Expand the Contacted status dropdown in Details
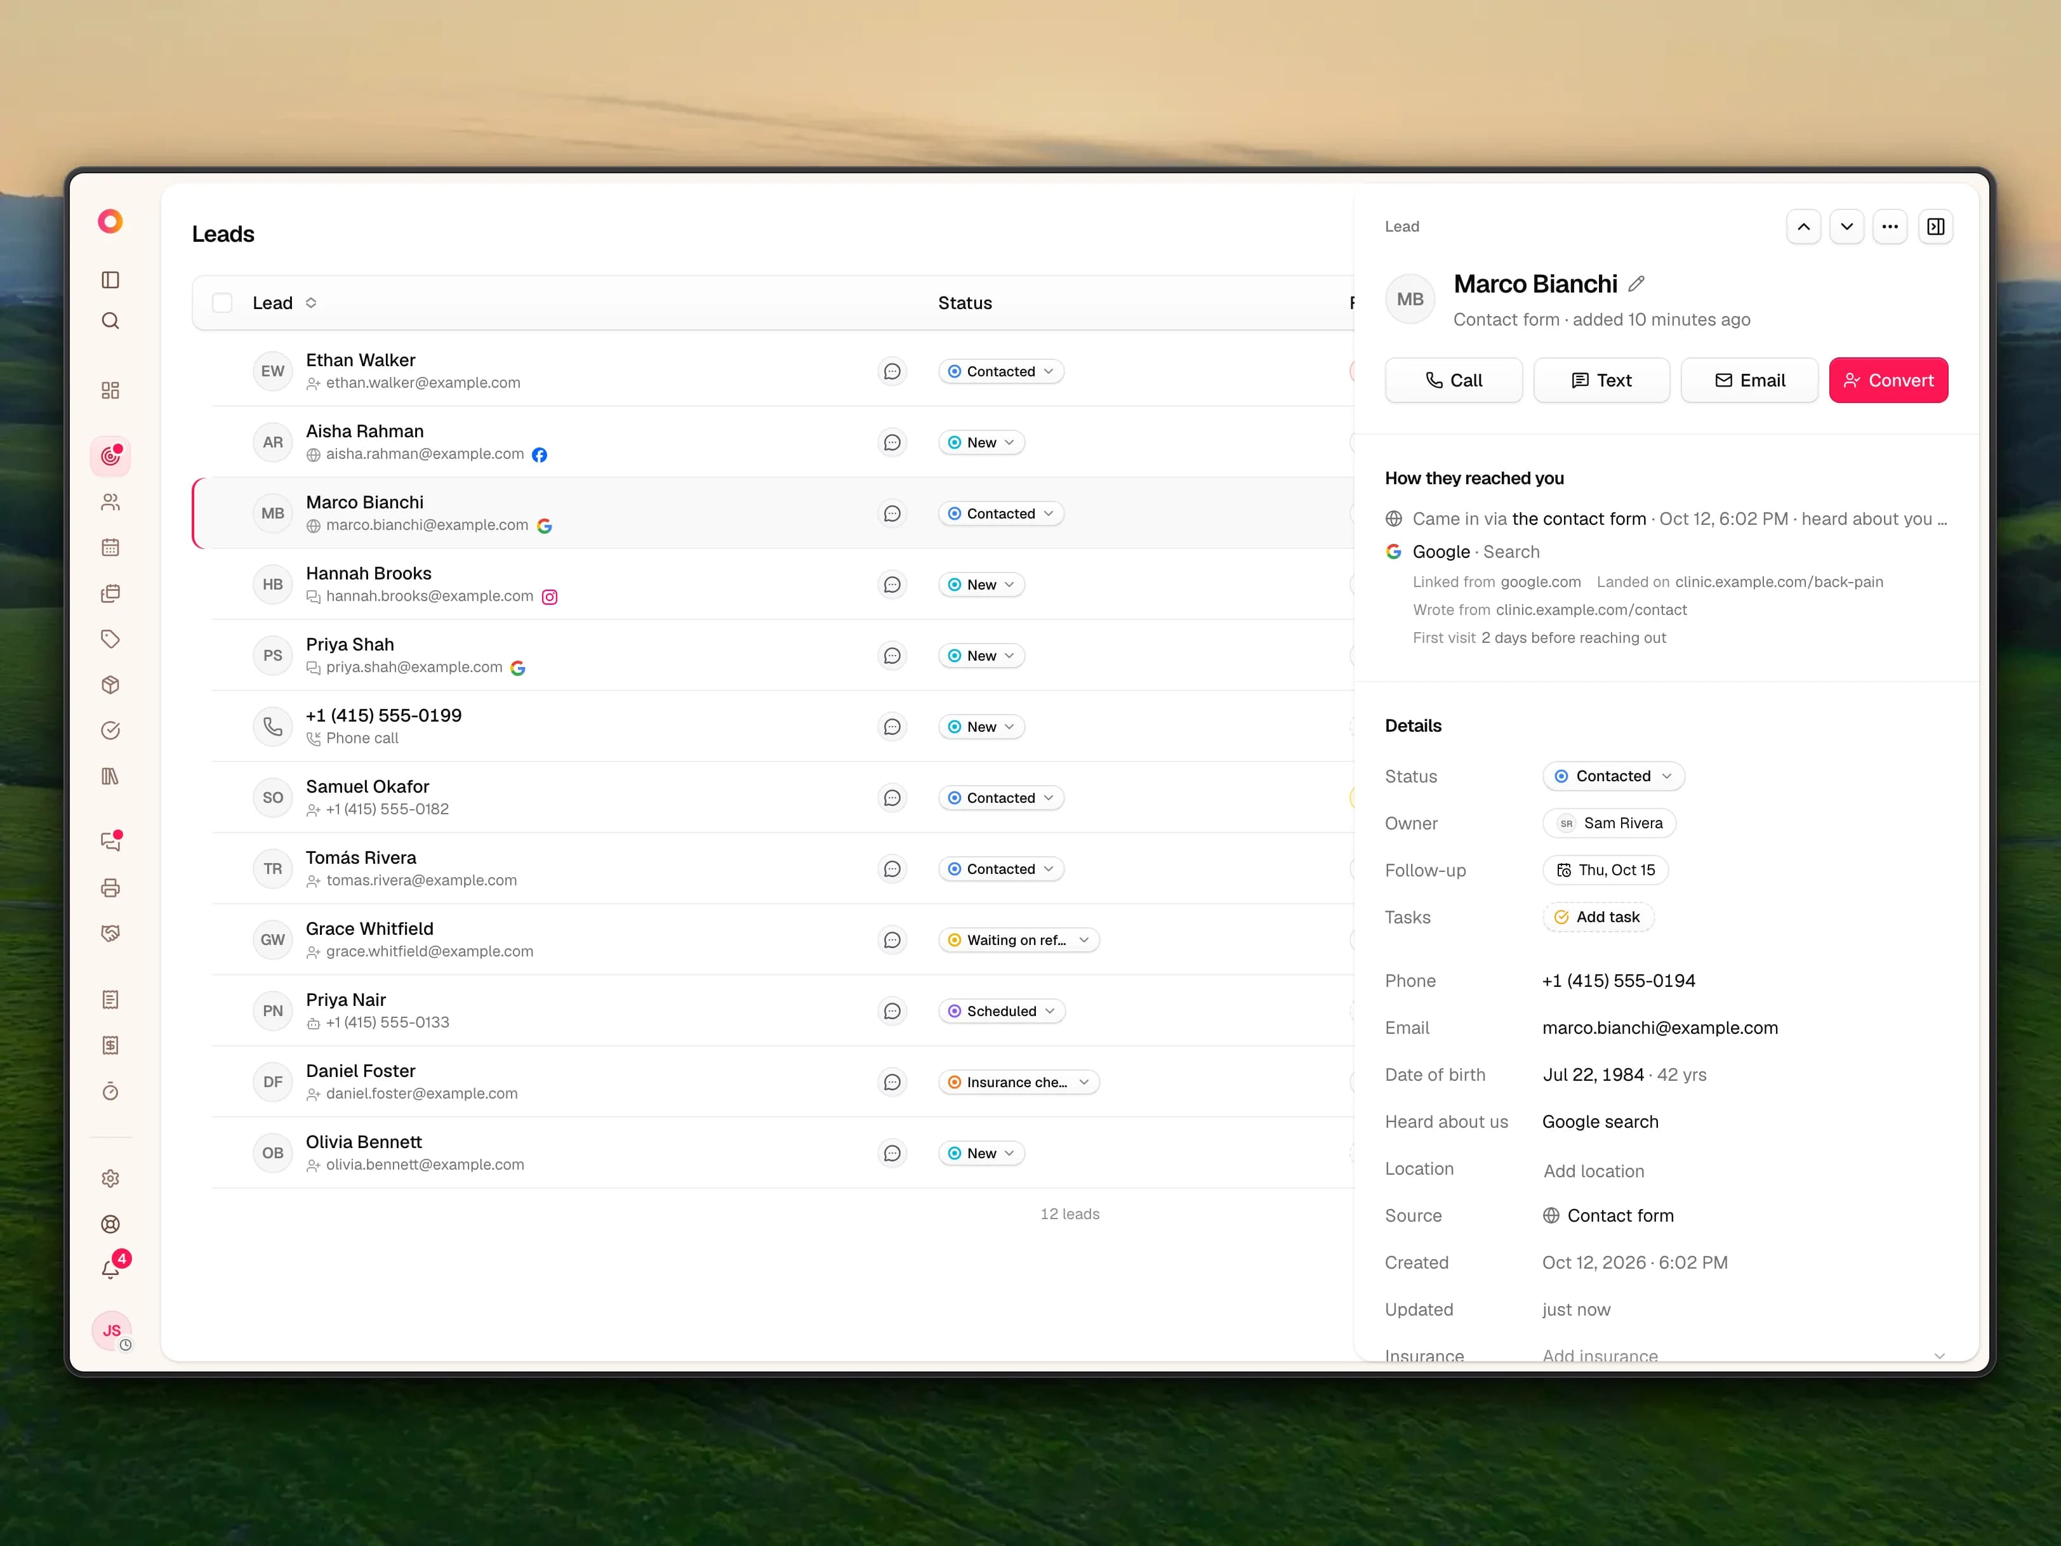The height and width of the screenshot is (1546, 2061). (1613, 776)
